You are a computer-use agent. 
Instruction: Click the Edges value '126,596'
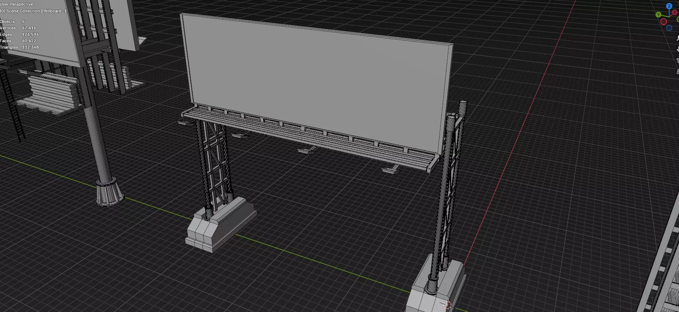(x=30, y=34)
